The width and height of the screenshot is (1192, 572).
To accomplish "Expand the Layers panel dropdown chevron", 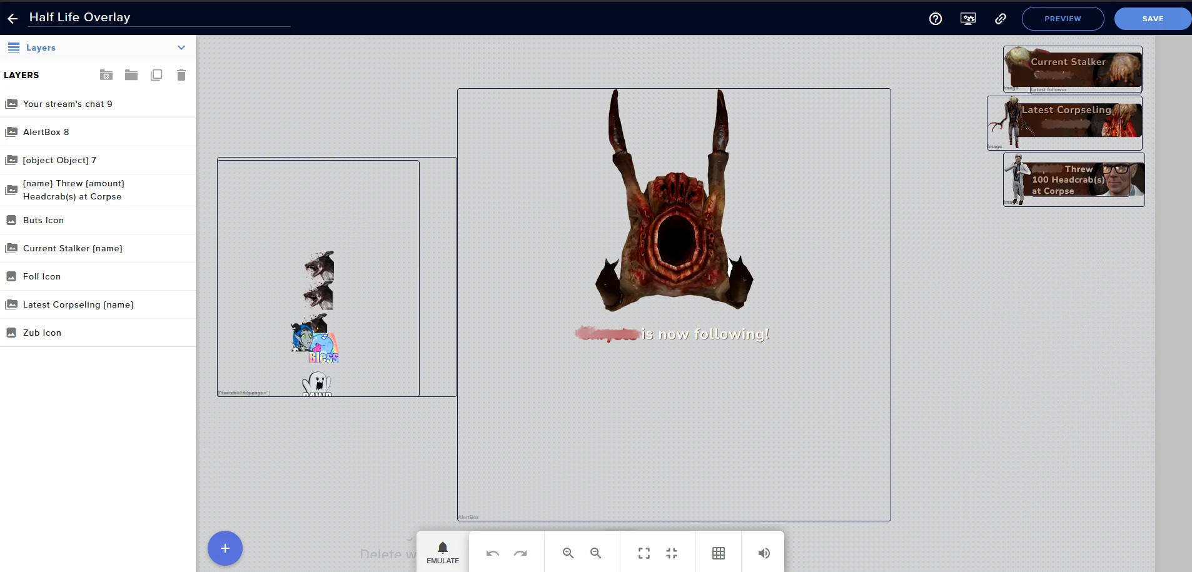I will pos(181,48).
